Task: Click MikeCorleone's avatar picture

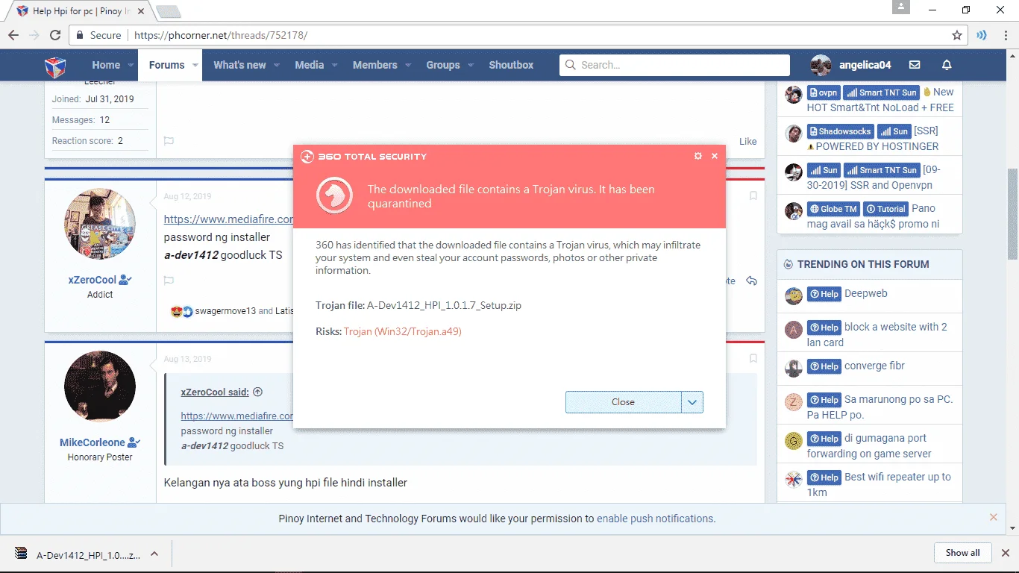Action: (x=100, y=386)
